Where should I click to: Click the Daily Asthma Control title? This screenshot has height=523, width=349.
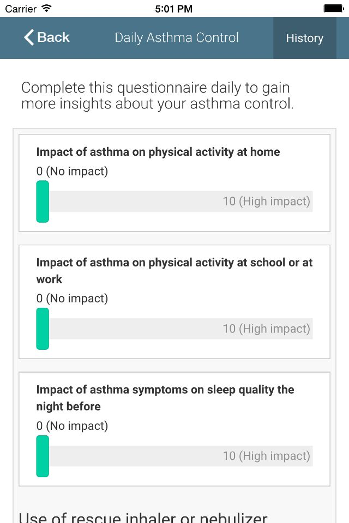(177, 38)
